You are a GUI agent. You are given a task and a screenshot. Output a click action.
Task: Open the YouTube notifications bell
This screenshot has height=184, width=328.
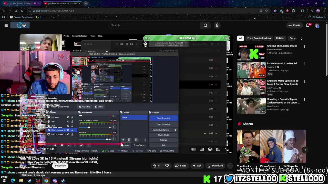[x=308, y=25]
